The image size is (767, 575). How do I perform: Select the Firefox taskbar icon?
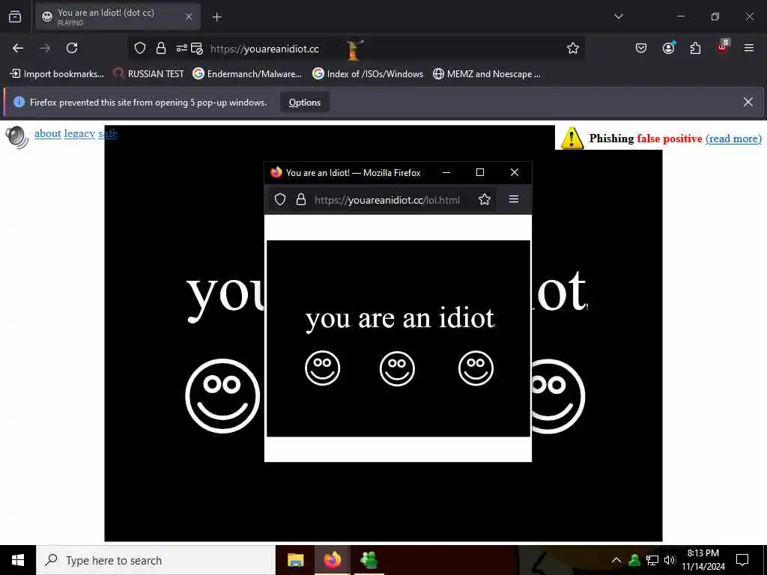pos(332,560)
